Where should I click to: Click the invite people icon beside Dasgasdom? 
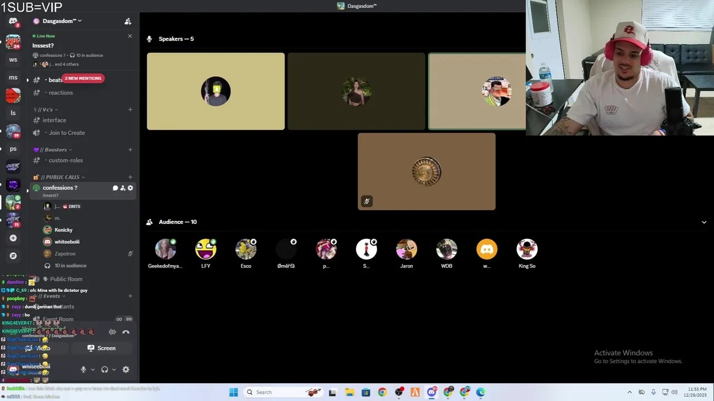pyautogui.click(x=128, y=21)
